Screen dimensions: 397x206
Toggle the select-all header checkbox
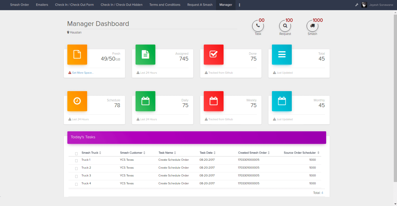(x=76, y=154)
